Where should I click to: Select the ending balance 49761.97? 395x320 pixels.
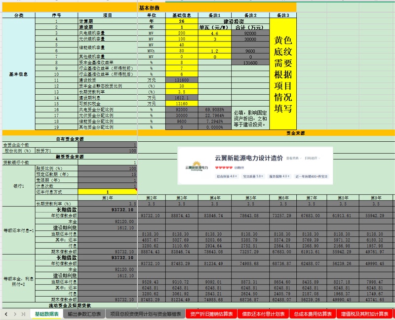[376, 251]
